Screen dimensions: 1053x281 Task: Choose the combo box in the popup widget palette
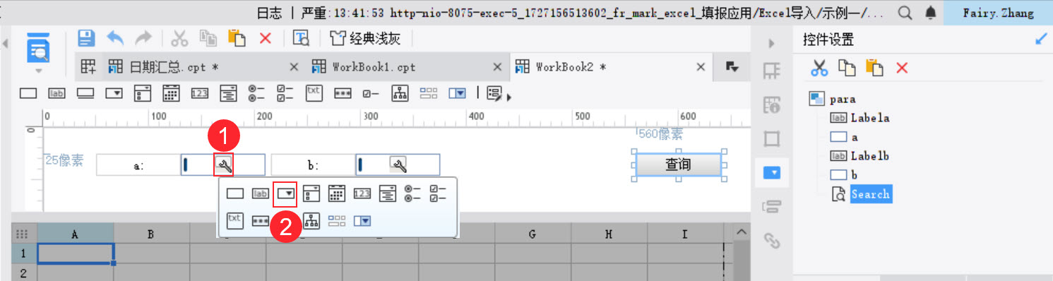[x=286, y=193]
